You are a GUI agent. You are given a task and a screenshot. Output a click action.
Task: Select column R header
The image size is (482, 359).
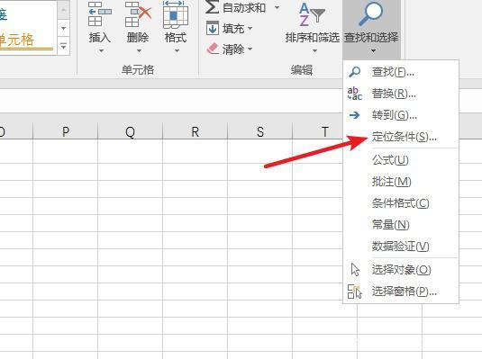coord(195,131)
